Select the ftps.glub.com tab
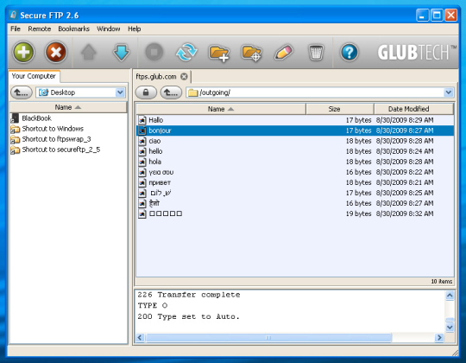This screenshot has height=363, width=466. [x=156, y=77]
